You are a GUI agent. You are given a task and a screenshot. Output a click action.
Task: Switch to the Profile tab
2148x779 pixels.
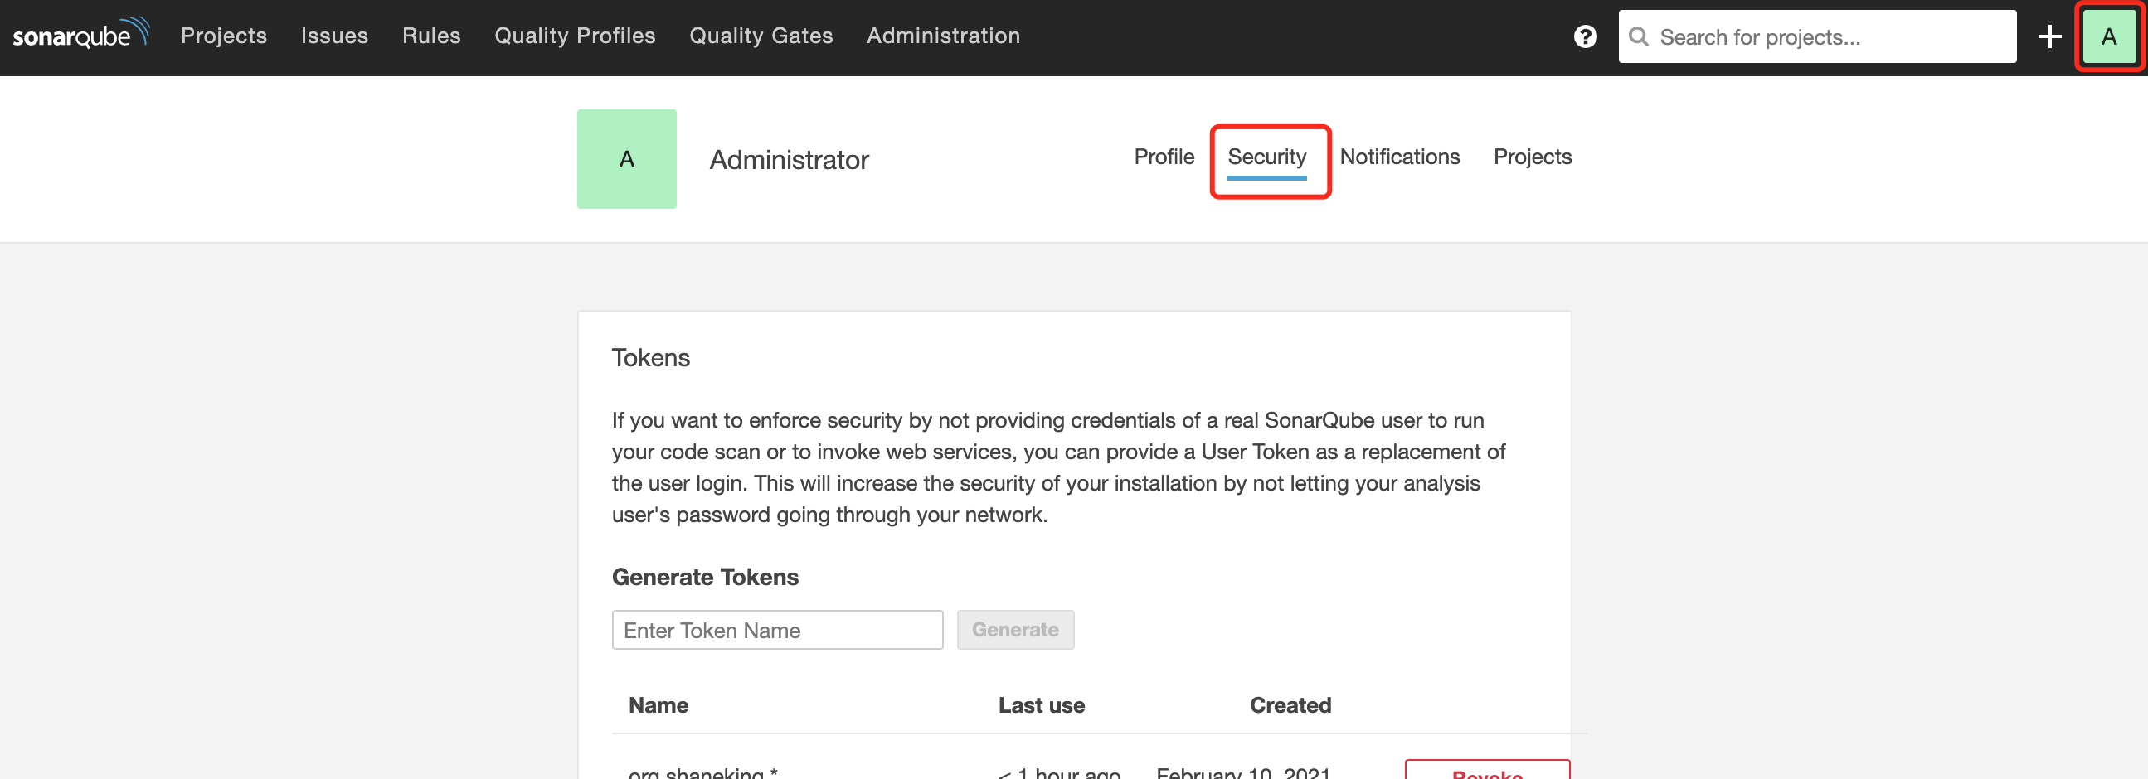point(1164,157)
